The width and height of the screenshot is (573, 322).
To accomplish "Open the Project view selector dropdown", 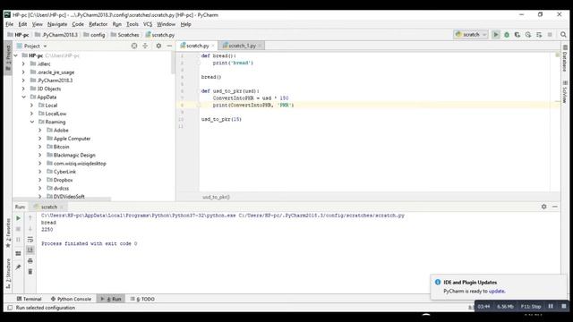I will tap(36, 46).
